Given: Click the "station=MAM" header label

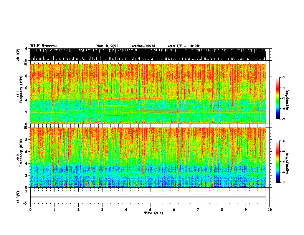Looking at the screenshot, I should click(x=143, y=46).
